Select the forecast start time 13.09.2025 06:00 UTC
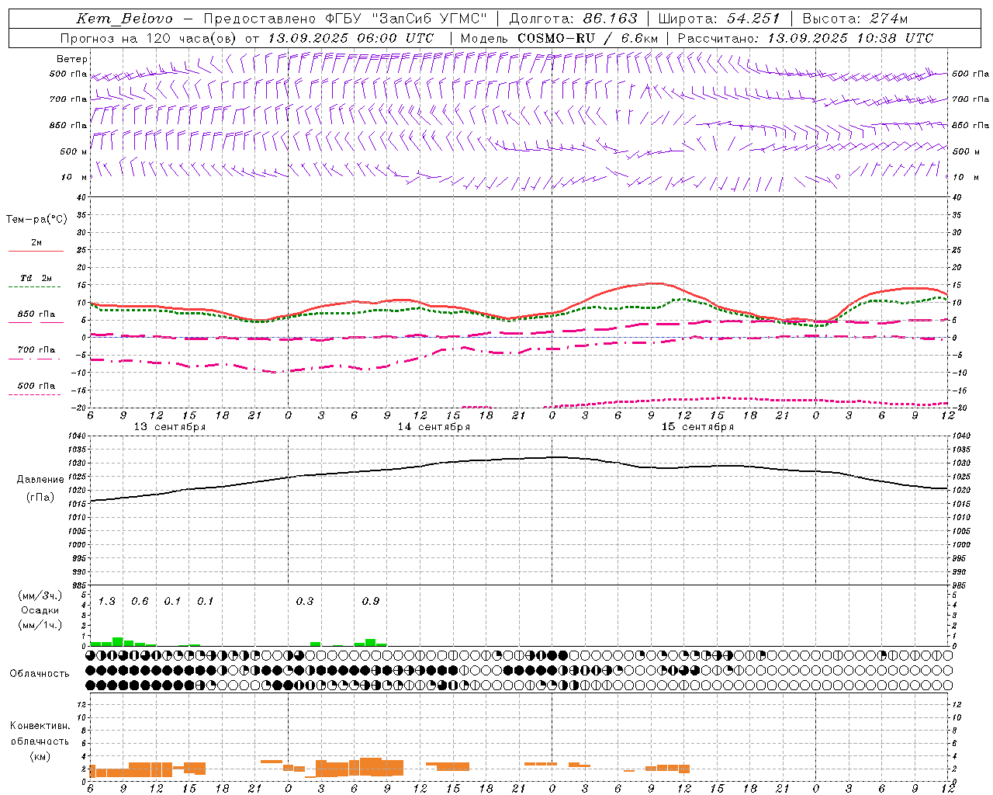Viewport: 993px width, 795px height. 350,38
